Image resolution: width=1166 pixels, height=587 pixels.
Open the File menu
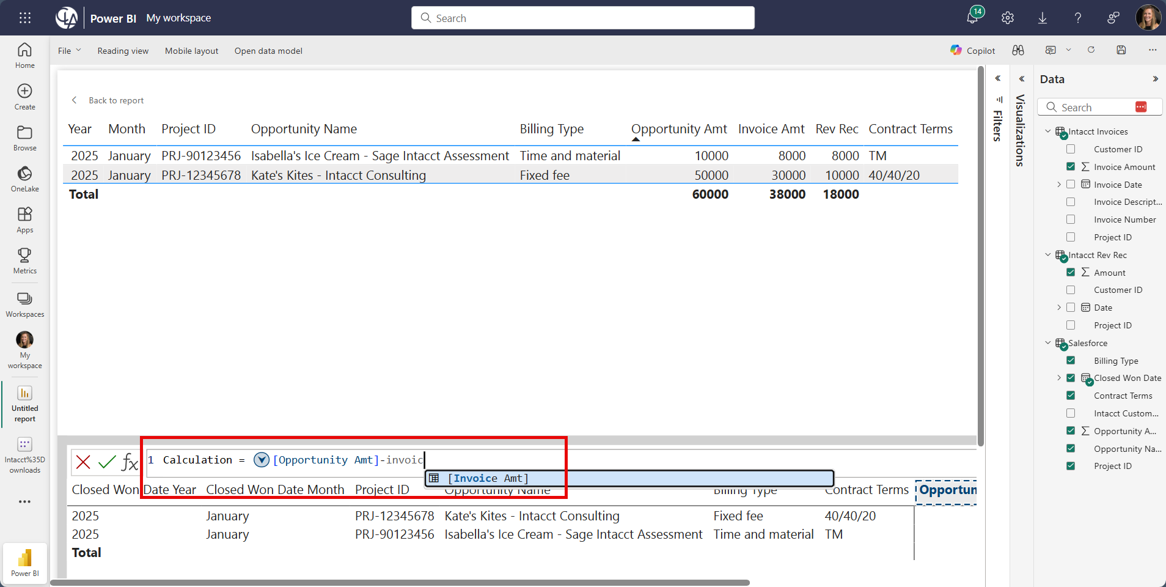(x=68, y=51)
